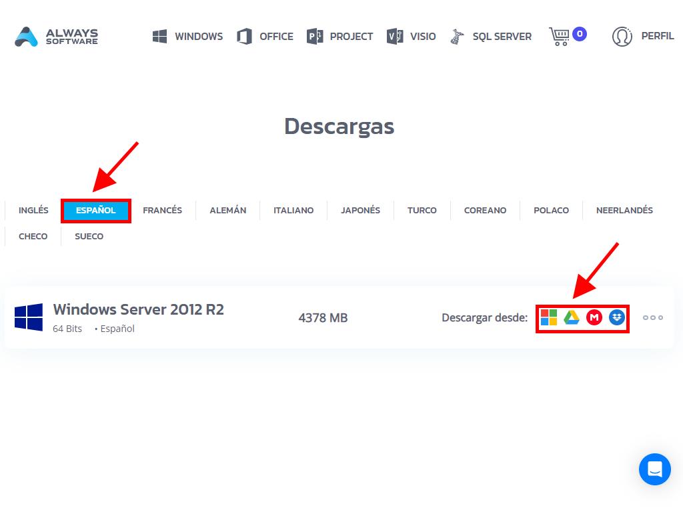Select the JAPONÉS language tab
The image size is (683, 512).
point(360,210)
